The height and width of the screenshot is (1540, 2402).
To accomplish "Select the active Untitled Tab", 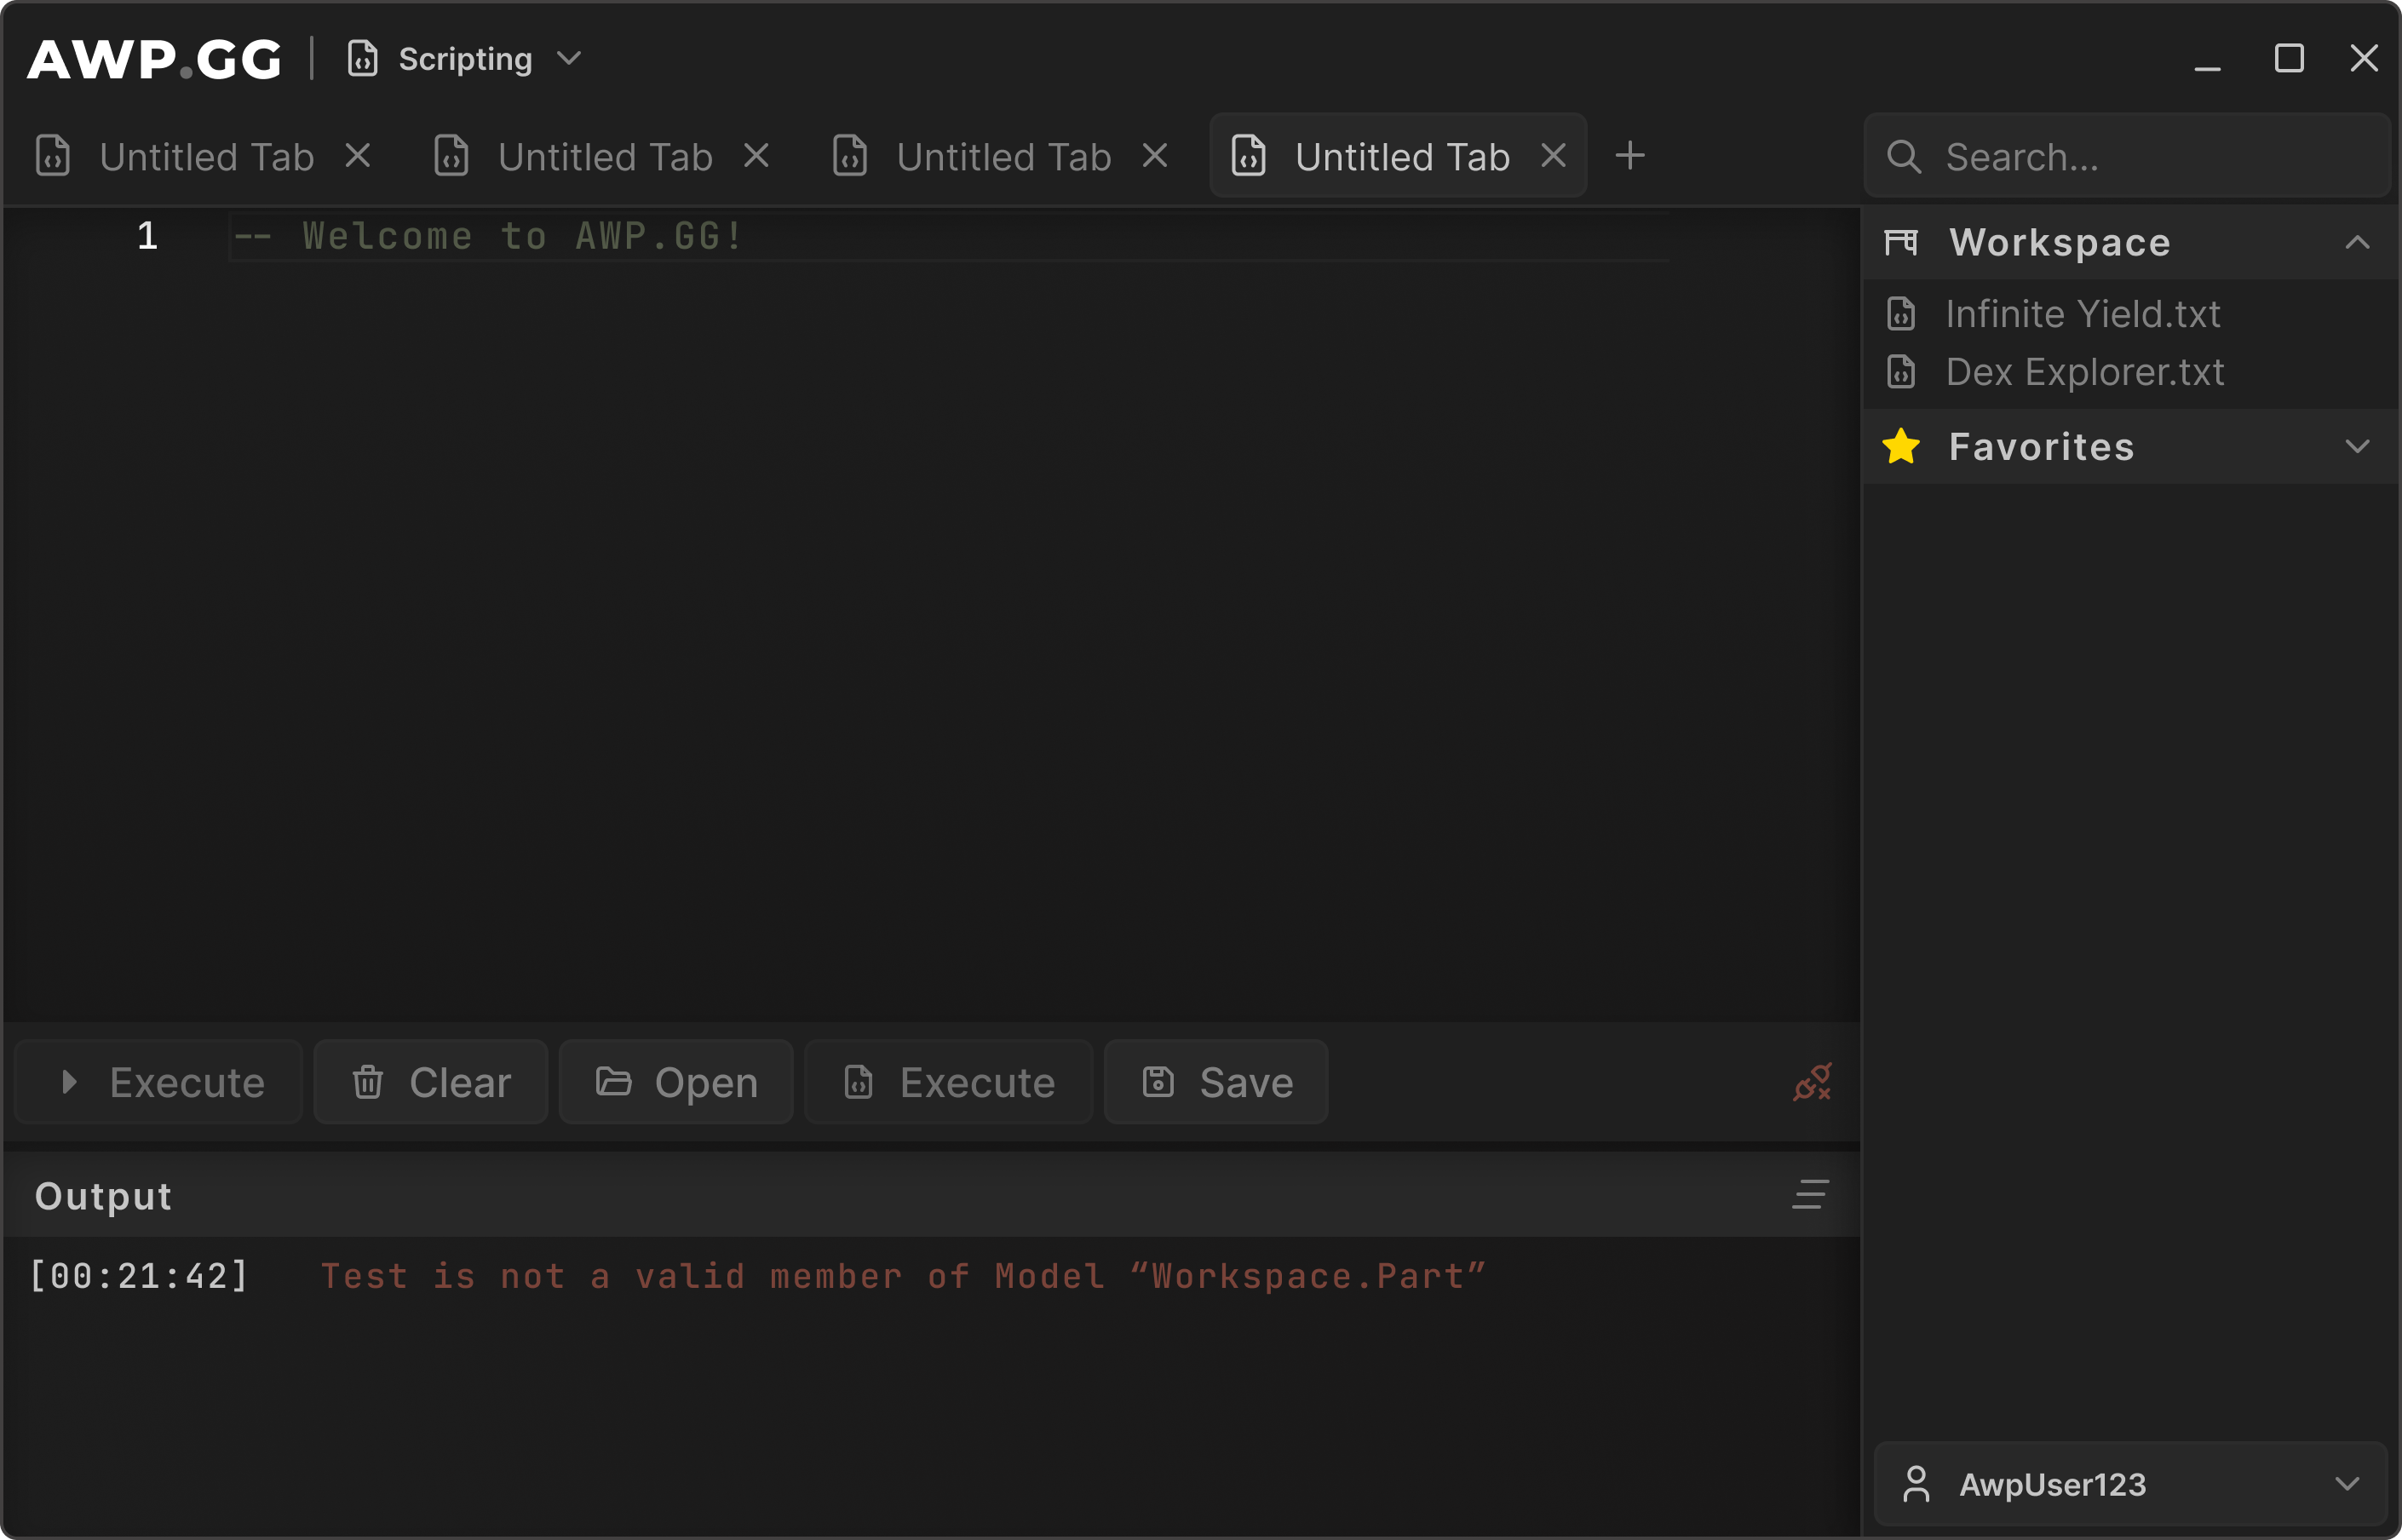I will 1399,156.
